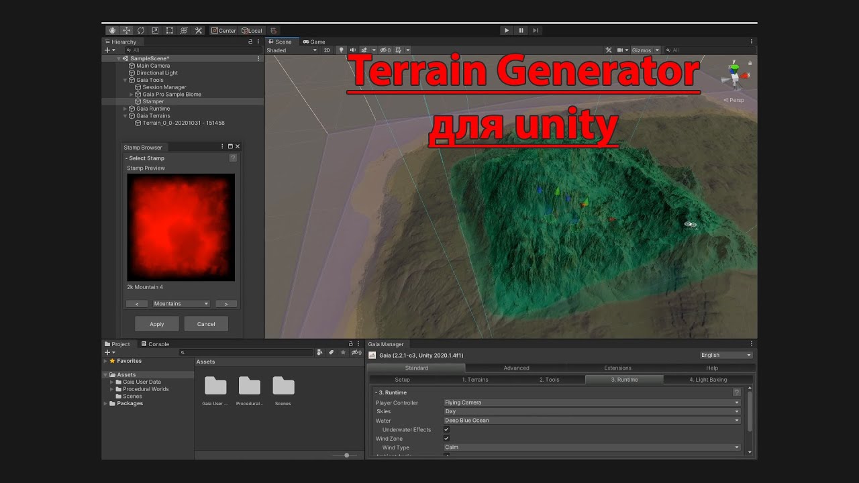Viewport: 859px width, 483px height.
Task: Lock the Hierarchy panel
Action: 250,42
